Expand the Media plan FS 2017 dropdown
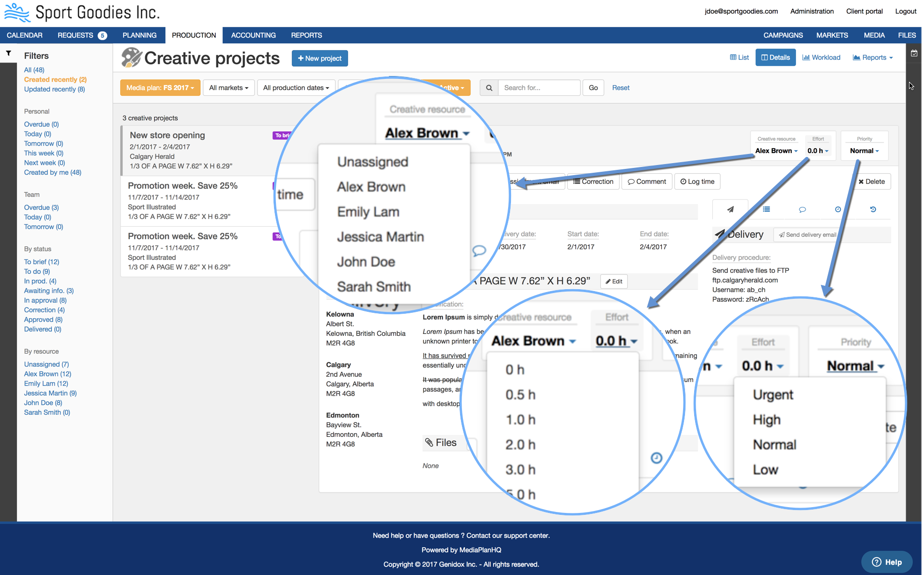Viewport: 922px width, 575px height. 160,88
